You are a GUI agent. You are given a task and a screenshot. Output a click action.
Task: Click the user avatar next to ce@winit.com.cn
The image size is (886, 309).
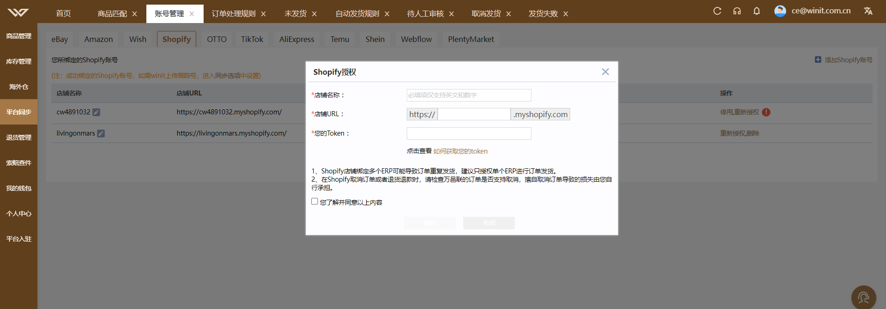pyautogui.click(x=780, y=11)
